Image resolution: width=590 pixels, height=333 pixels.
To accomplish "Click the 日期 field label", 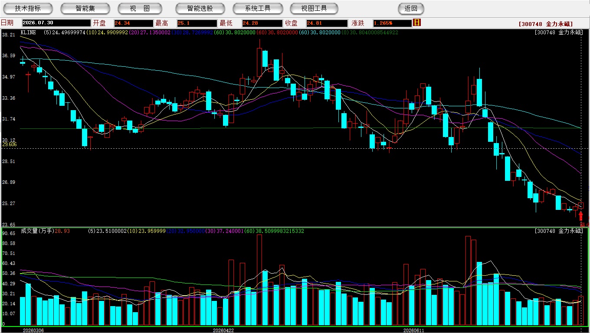I will click(x=7, y=23).
